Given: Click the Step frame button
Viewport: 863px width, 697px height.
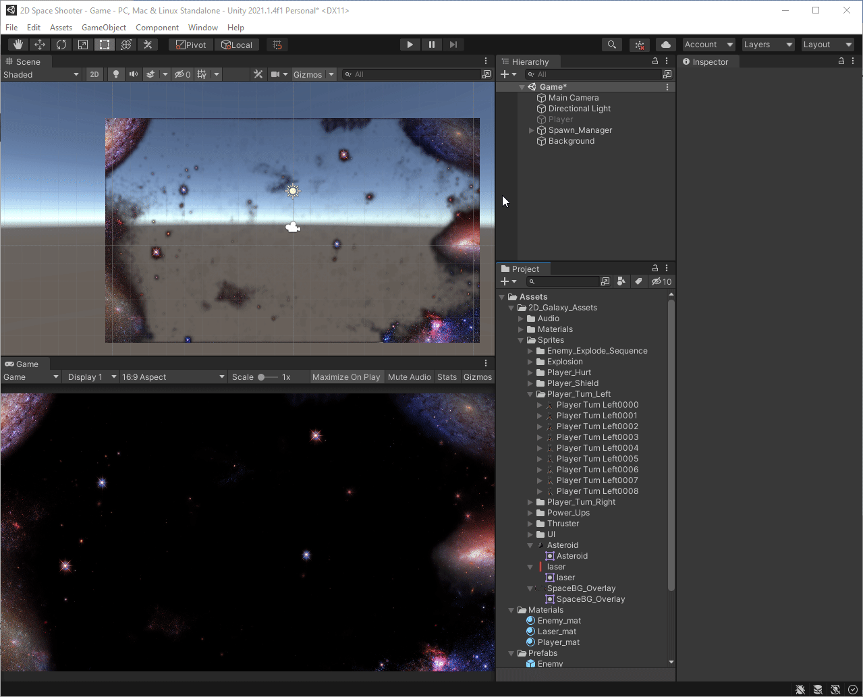Looking at the screenshot, I should [453, 45].
